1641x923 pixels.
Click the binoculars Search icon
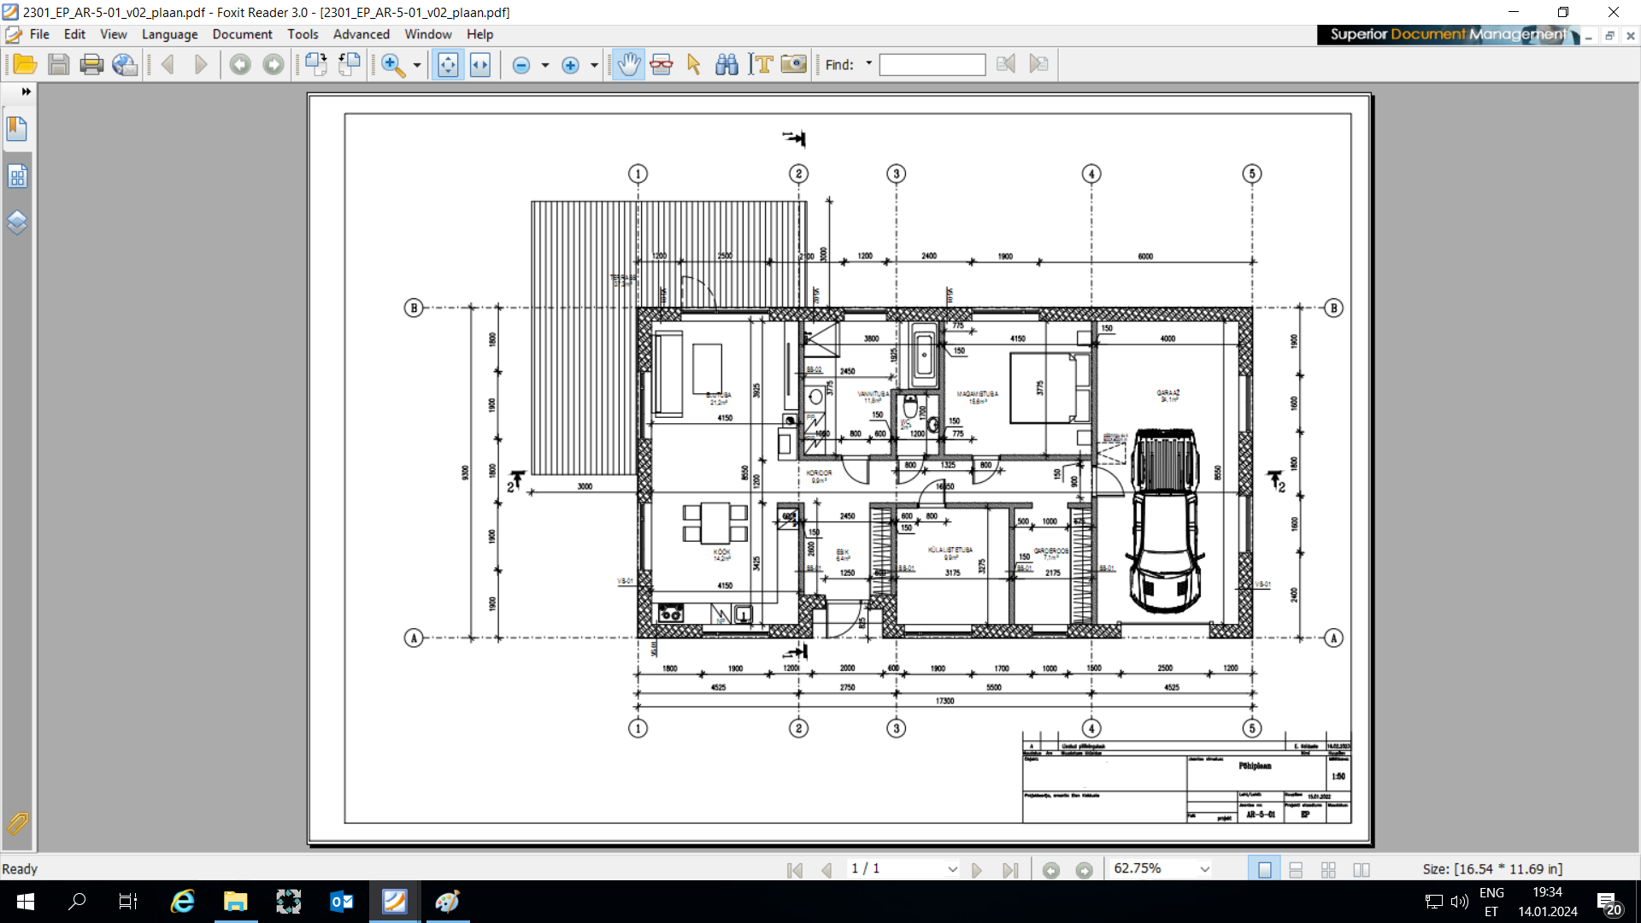coord(726,65)
